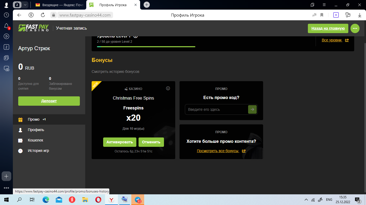The height and width of the screenshot is (205, 366).
Task: Click the Christmas Free Spins title
Action: (x=133, y=98)
